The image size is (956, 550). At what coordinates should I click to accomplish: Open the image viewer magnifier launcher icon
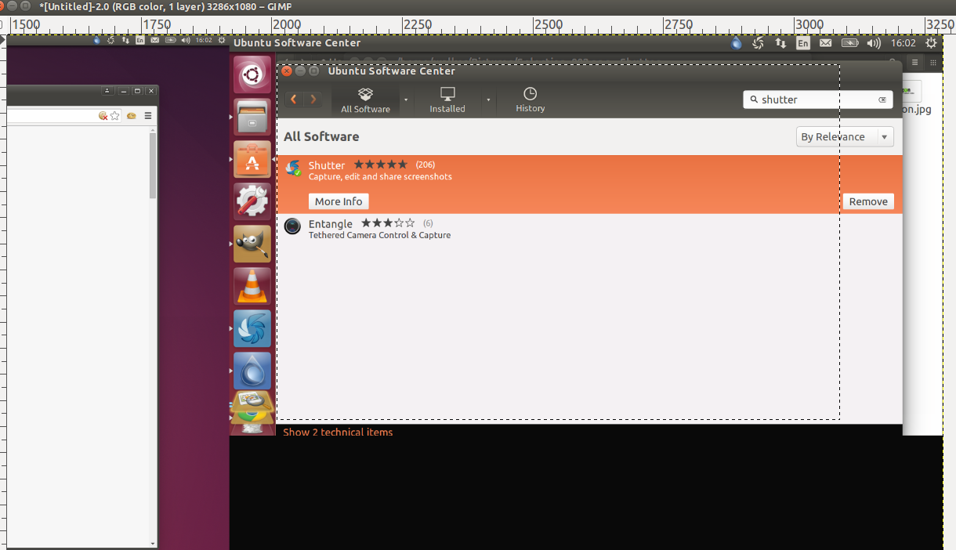251,400
